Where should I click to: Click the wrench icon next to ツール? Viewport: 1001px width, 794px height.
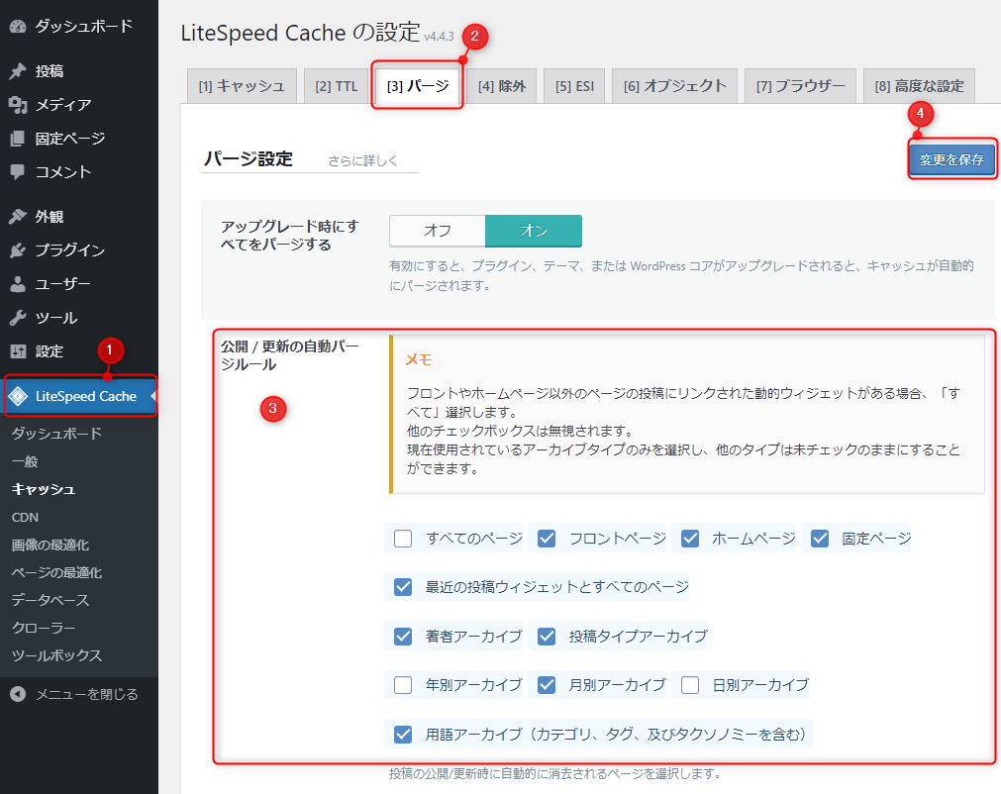click(18, 318)
